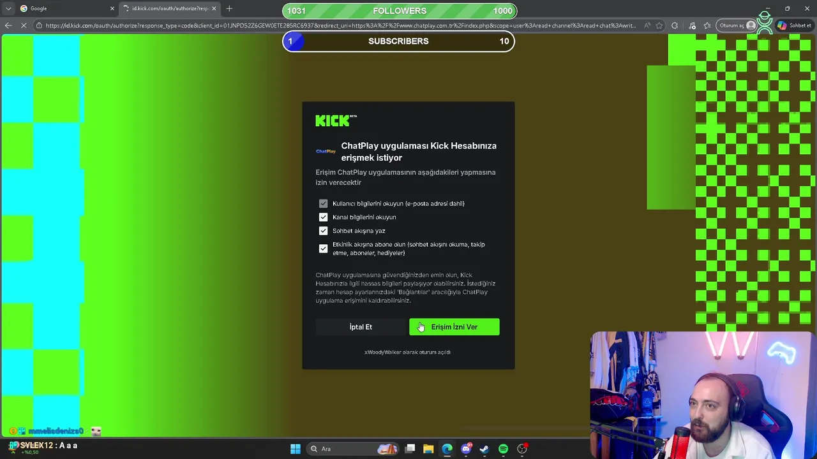Open Spotify from the taskbar
Screen dimensions: 817x459
click(x=503, y=449)
